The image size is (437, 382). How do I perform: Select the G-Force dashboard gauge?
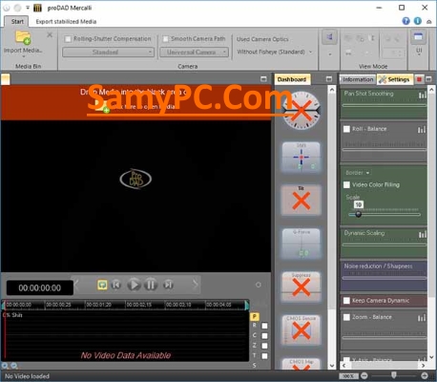pos(301,244)
